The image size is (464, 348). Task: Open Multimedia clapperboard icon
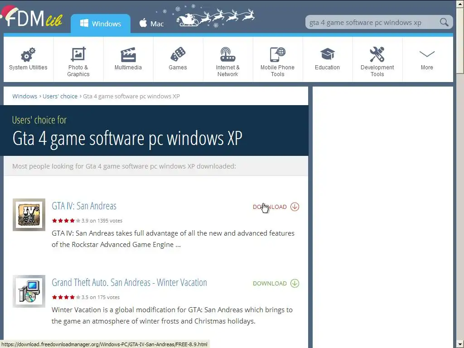click(x=128, y=55)
